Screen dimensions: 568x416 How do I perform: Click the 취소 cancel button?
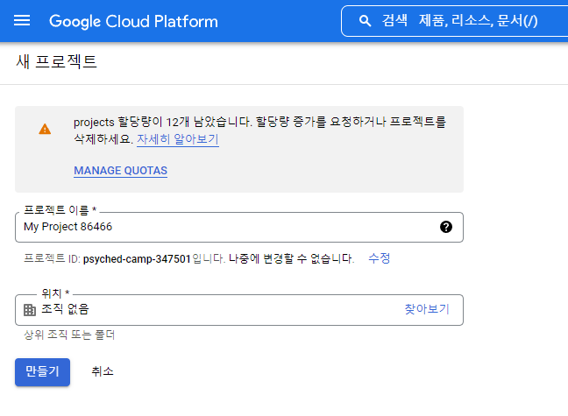103,371
